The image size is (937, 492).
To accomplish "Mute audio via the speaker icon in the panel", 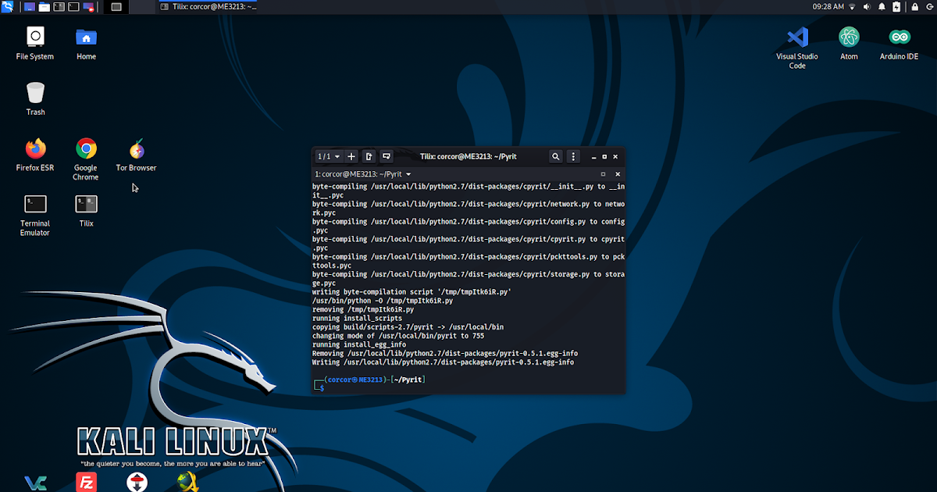I will [867, 6].
